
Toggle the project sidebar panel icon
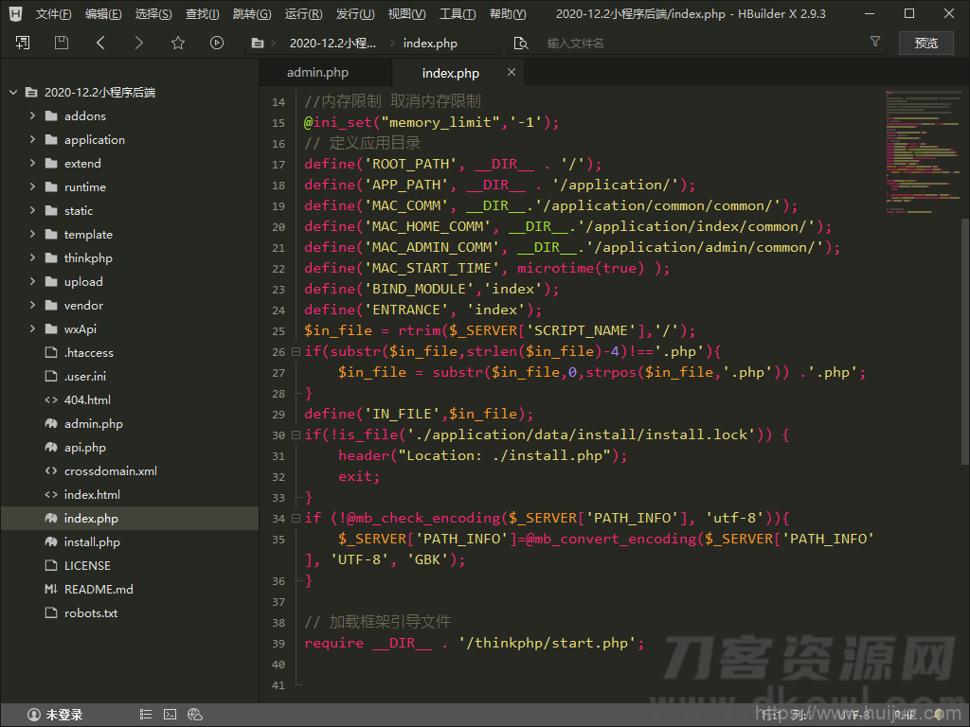point(23,43)
